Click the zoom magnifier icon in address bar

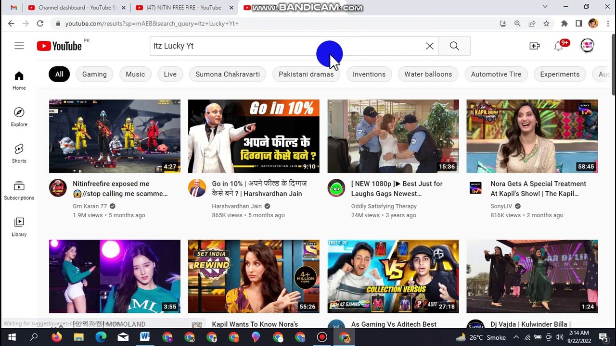click(517, 23)
